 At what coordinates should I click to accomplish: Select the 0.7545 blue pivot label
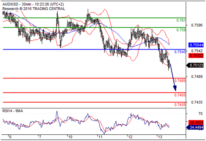click(x=180, y=52)
